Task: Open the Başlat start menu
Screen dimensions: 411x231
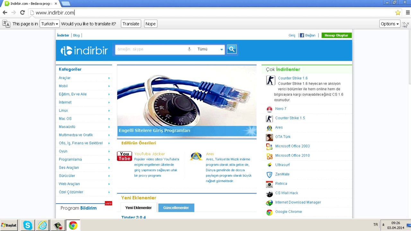Action: click(x=9, y=225)
